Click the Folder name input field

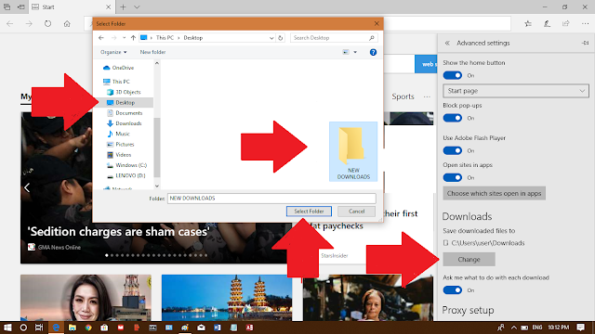271,199
